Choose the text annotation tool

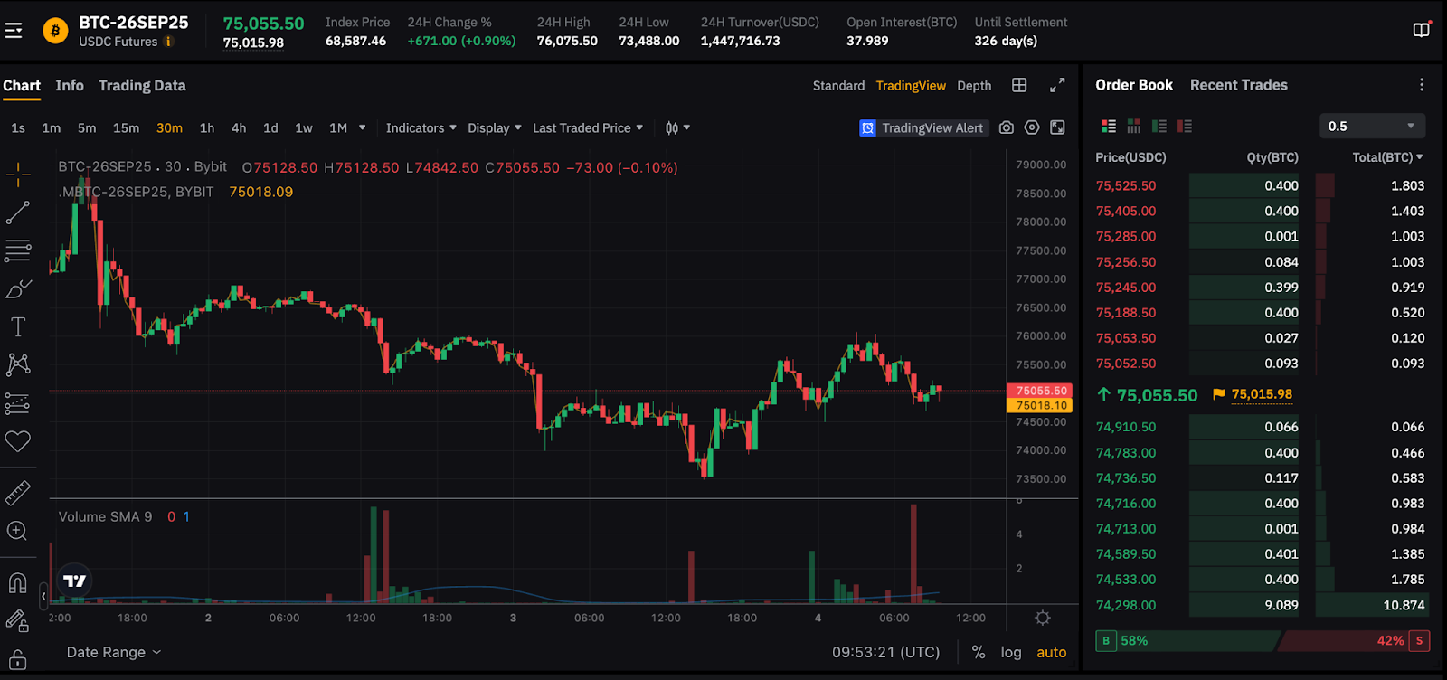click(x=18, y=326)
